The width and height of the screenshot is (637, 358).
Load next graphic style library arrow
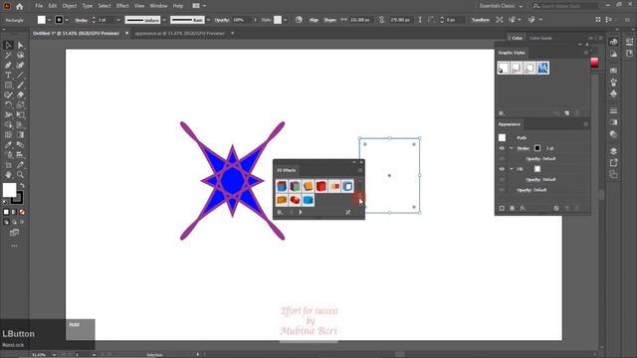click(301, 212)
